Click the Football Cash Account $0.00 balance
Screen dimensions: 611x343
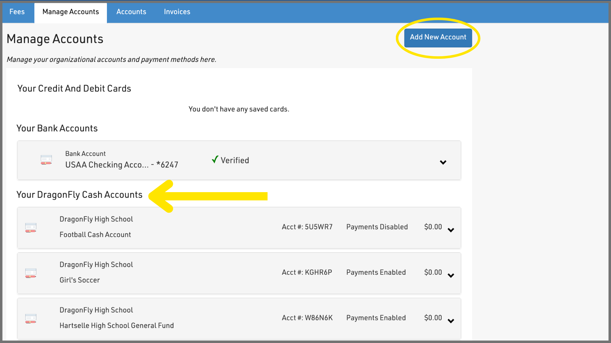coord(433,227)
